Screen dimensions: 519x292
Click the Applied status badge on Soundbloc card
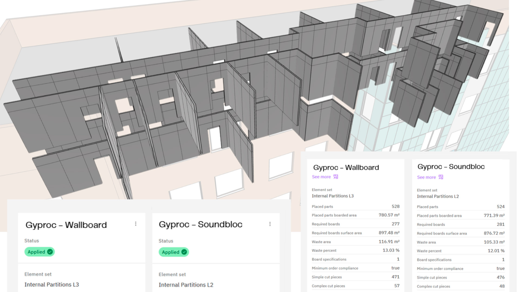pyautogui.click(x=174, y=252)
